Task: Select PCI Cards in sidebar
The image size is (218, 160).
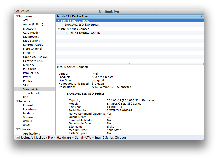Action: pos(29,69)
